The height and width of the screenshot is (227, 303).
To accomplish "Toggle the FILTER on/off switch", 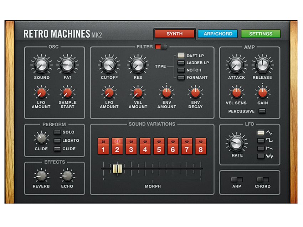I will click(x=161, y=47).
